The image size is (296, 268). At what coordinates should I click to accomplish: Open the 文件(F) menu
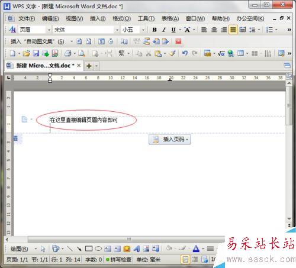27,19
